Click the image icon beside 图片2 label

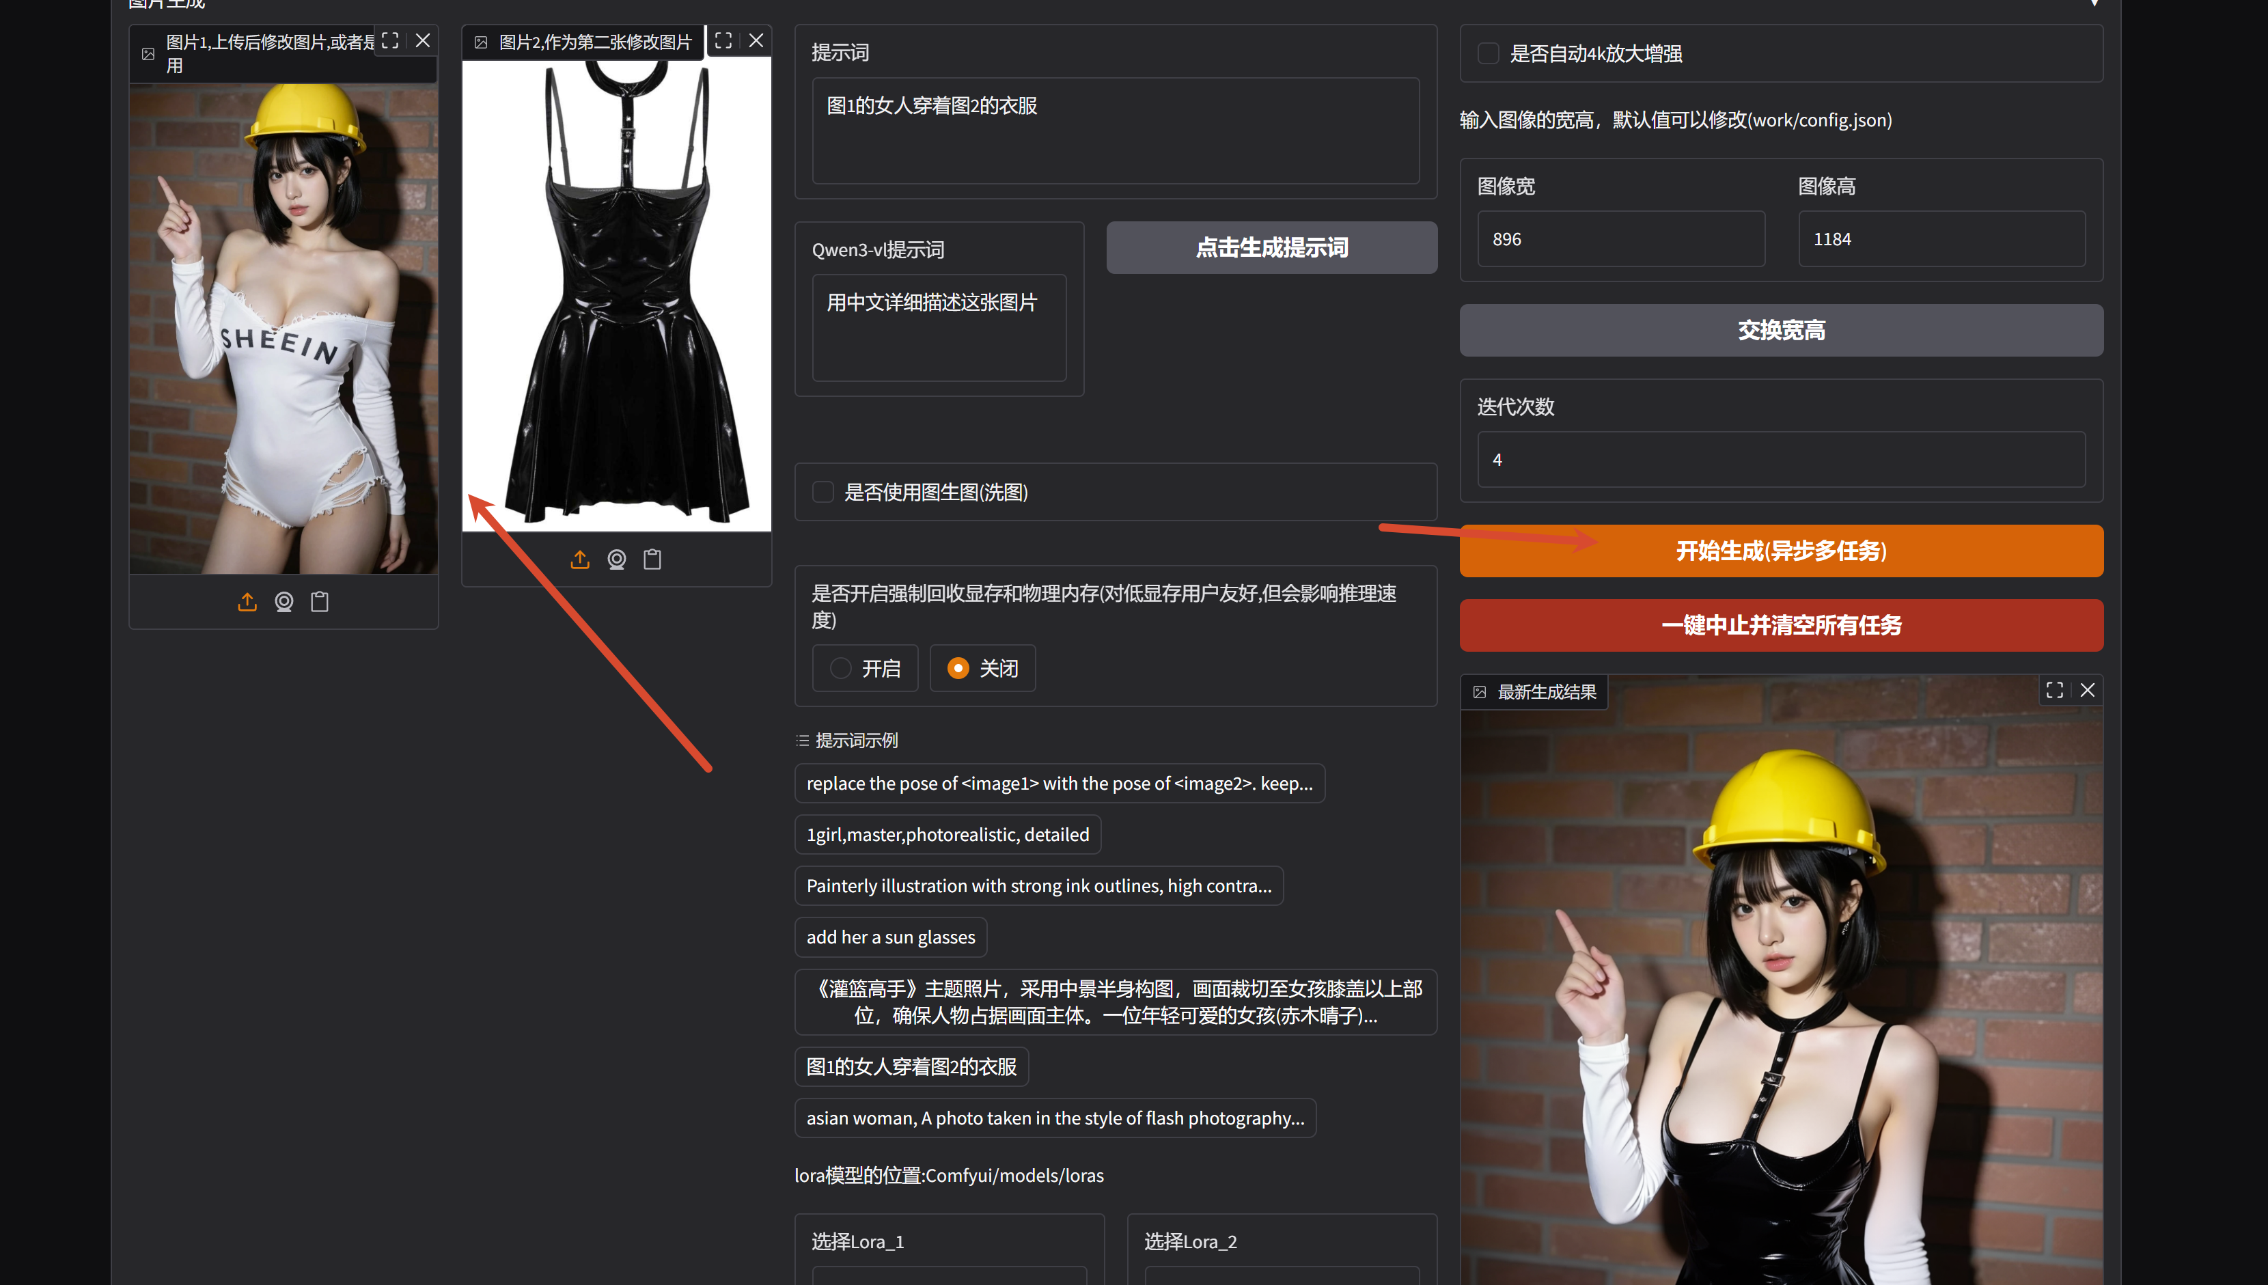pyautogui.click(x=481, y=42)
